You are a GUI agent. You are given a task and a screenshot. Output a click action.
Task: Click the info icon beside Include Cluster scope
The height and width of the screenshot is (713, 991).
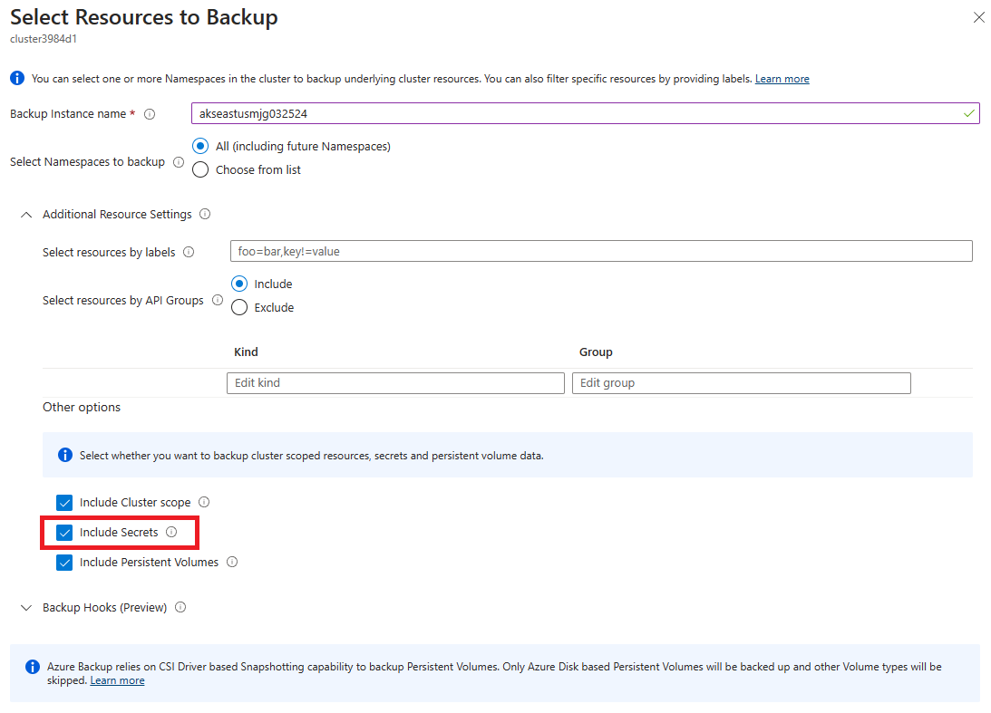[x=204, y=502]
